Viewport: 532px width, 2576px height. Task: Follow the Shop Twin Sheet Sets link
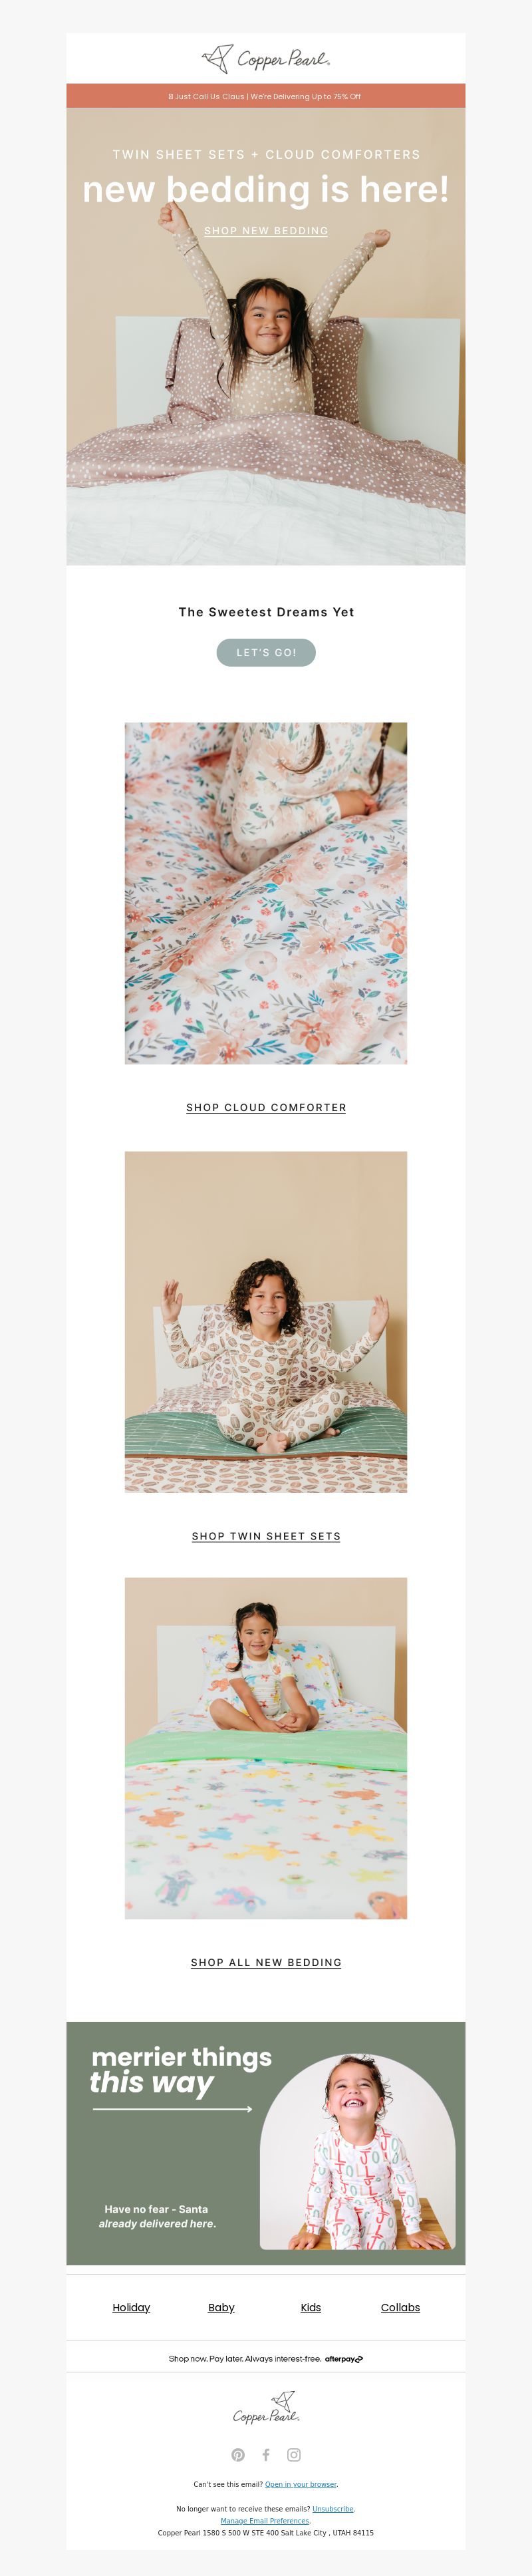[266, 1535]
